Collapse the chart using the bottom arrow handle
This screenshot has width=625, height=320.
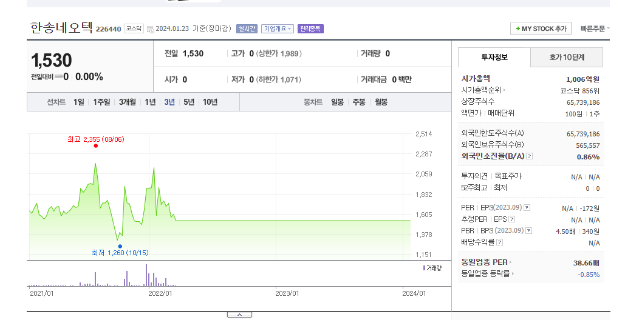coord(239,315)
